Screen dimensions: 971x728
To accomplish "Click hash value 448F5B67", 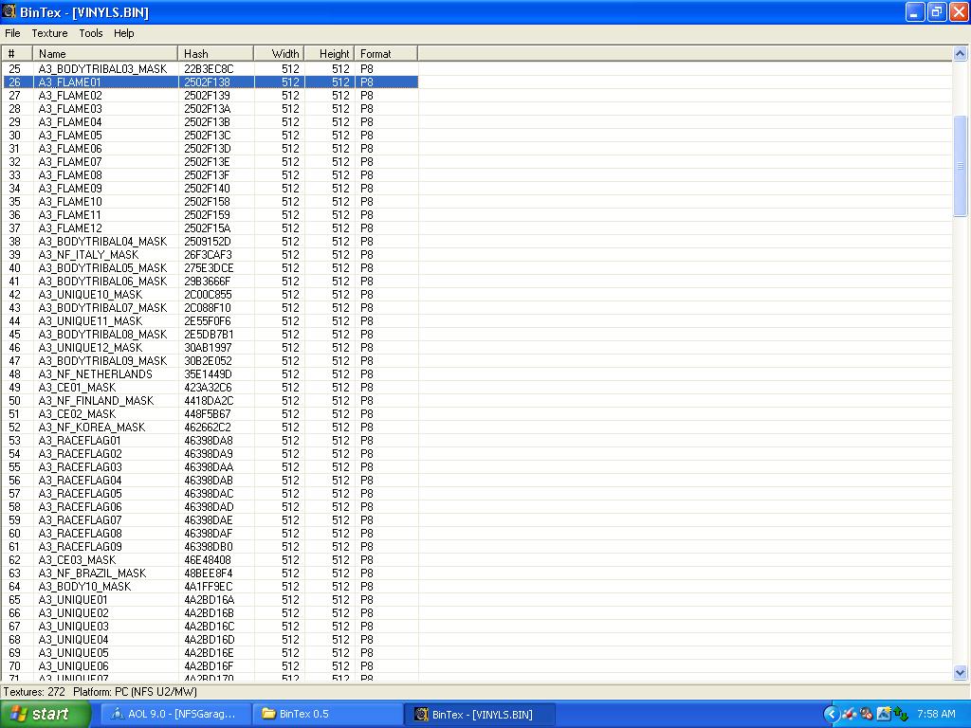I will tap(208, 414).
